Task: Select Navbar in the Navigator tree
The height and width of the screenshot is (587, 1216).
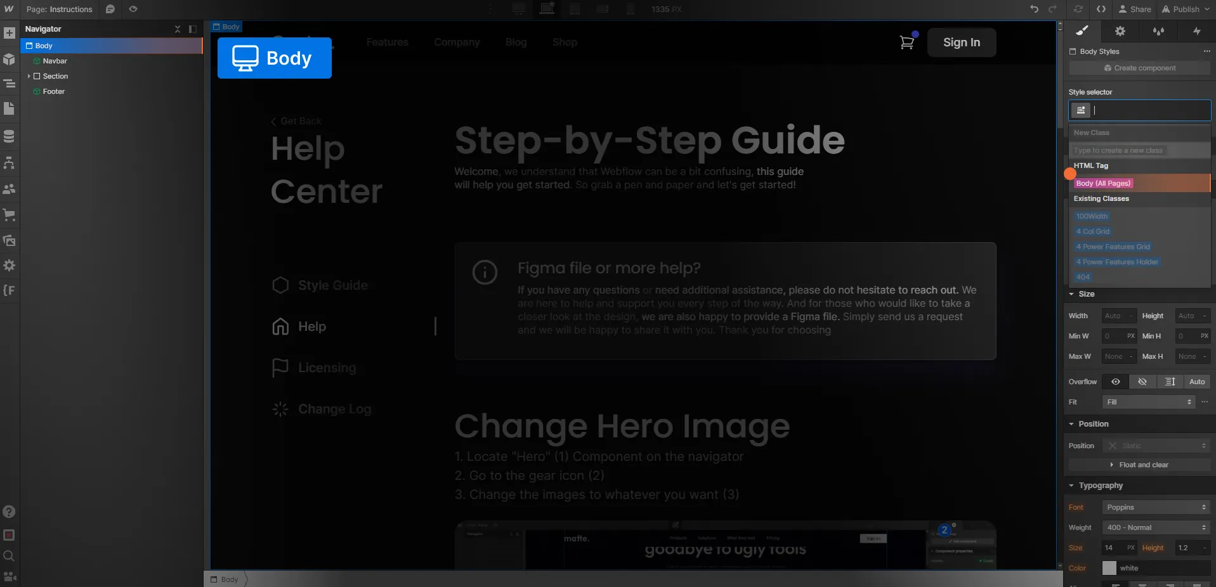Action: 55,61
